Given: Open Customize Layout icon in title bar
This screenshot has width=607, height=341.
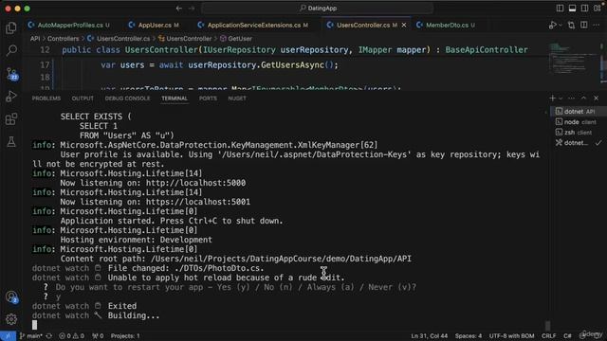Looking at the screenshot, I should pos(597,9).
